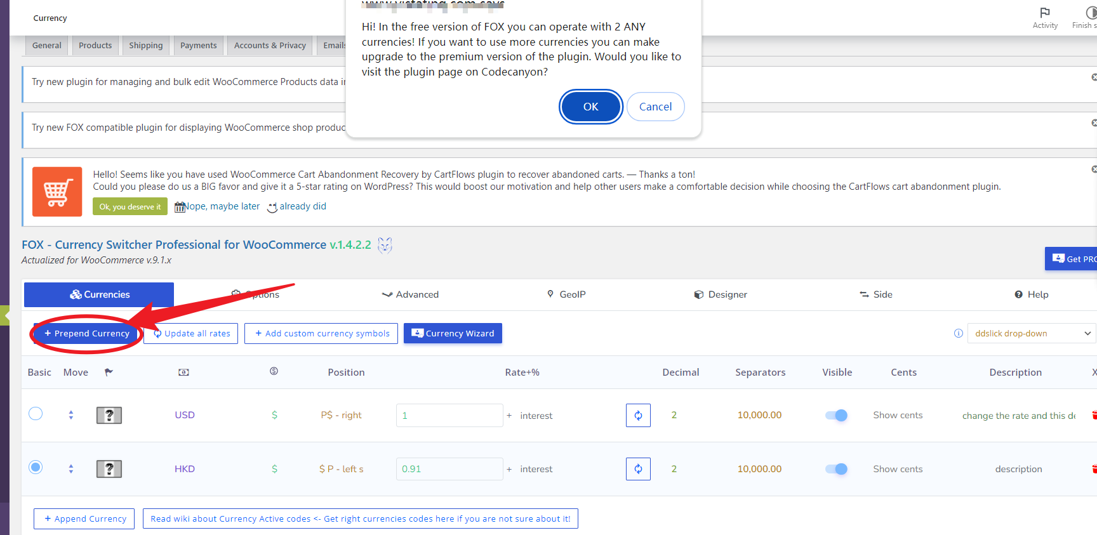
Task: Refresh the USD rate icon
Action: (x=638, y=416)
